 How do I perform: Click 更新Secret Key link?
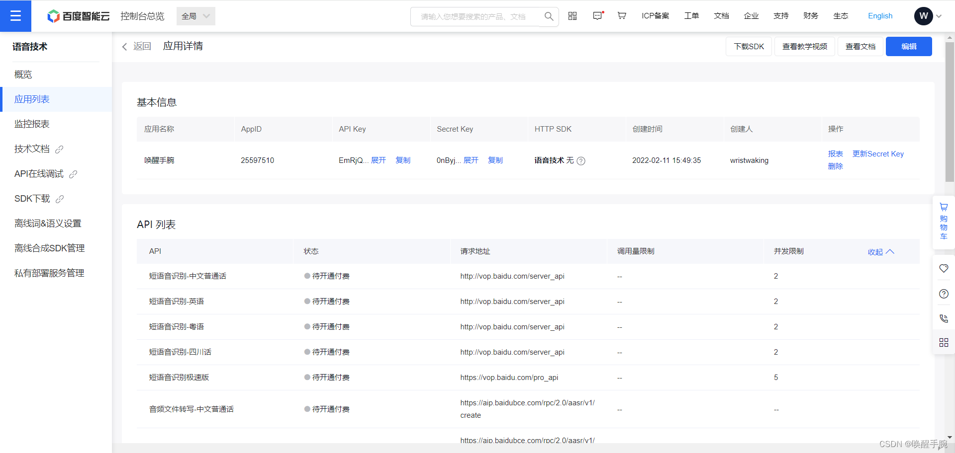point(878,154)
